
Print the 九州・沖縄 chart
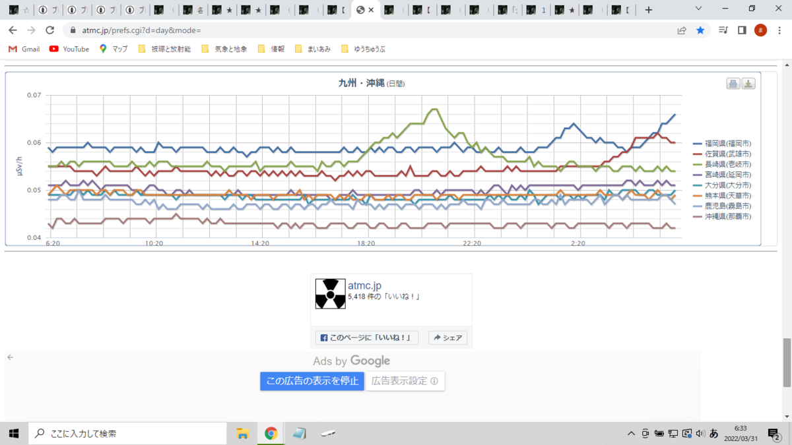[x=735, y=84]
